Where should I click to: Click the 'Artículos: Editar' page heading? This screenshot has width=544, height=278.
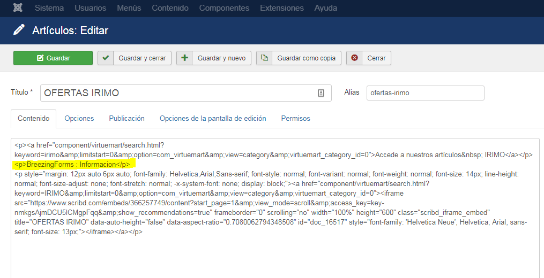click(x=70, y=30)
